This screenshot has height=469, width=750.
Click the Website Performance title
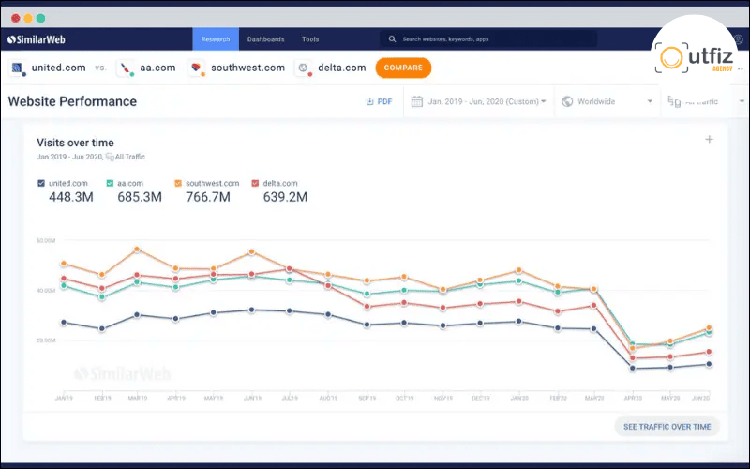coord(72,101)
